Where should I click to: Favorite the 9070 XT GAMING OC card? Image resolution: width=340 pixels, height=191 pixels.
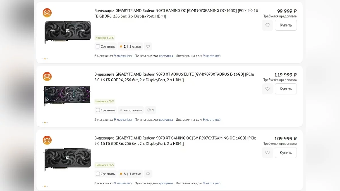(267, 153)
